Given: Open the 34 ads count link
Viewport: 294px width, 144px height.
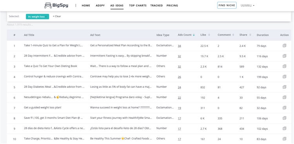Looking at the screenshot, I should (x=180, y=46).
